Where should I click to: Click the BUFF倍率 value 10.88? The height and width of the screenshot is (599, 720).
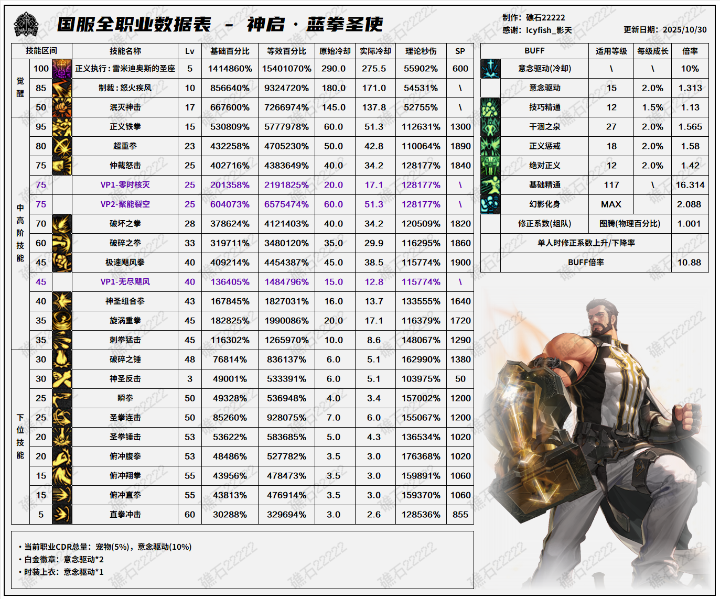689,263
